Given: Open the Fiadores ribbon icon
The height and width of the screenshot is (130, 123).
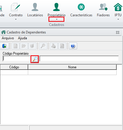Looking at the screenshot, I should coord(103,7).
